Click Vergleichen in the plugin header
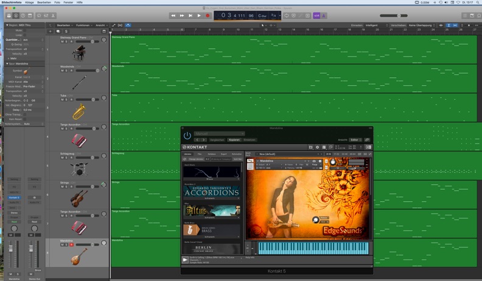Screen dimensions: 482x281 pyautogui.click(x=217, y=140)
